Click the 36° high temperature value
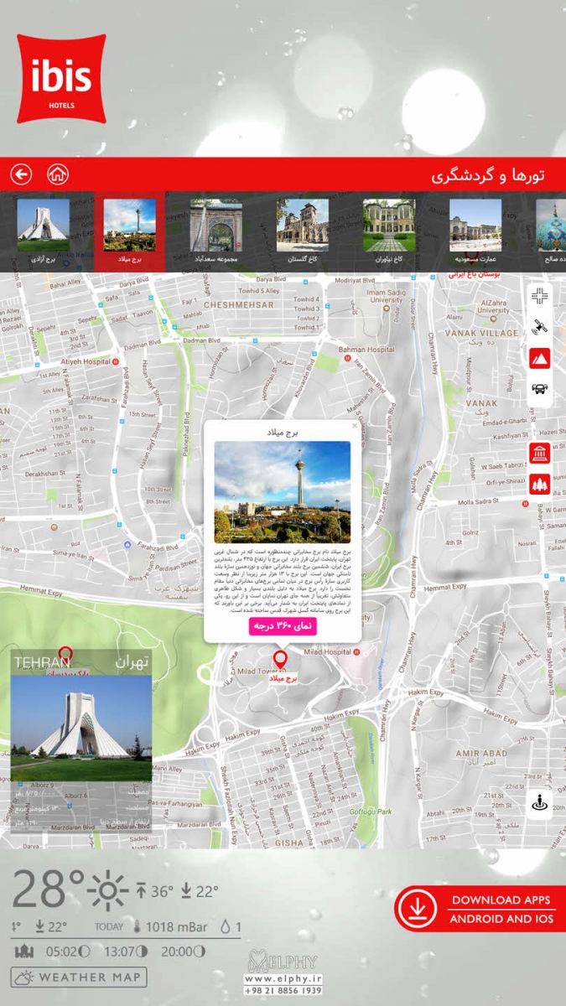 click(x=163, y=892)
